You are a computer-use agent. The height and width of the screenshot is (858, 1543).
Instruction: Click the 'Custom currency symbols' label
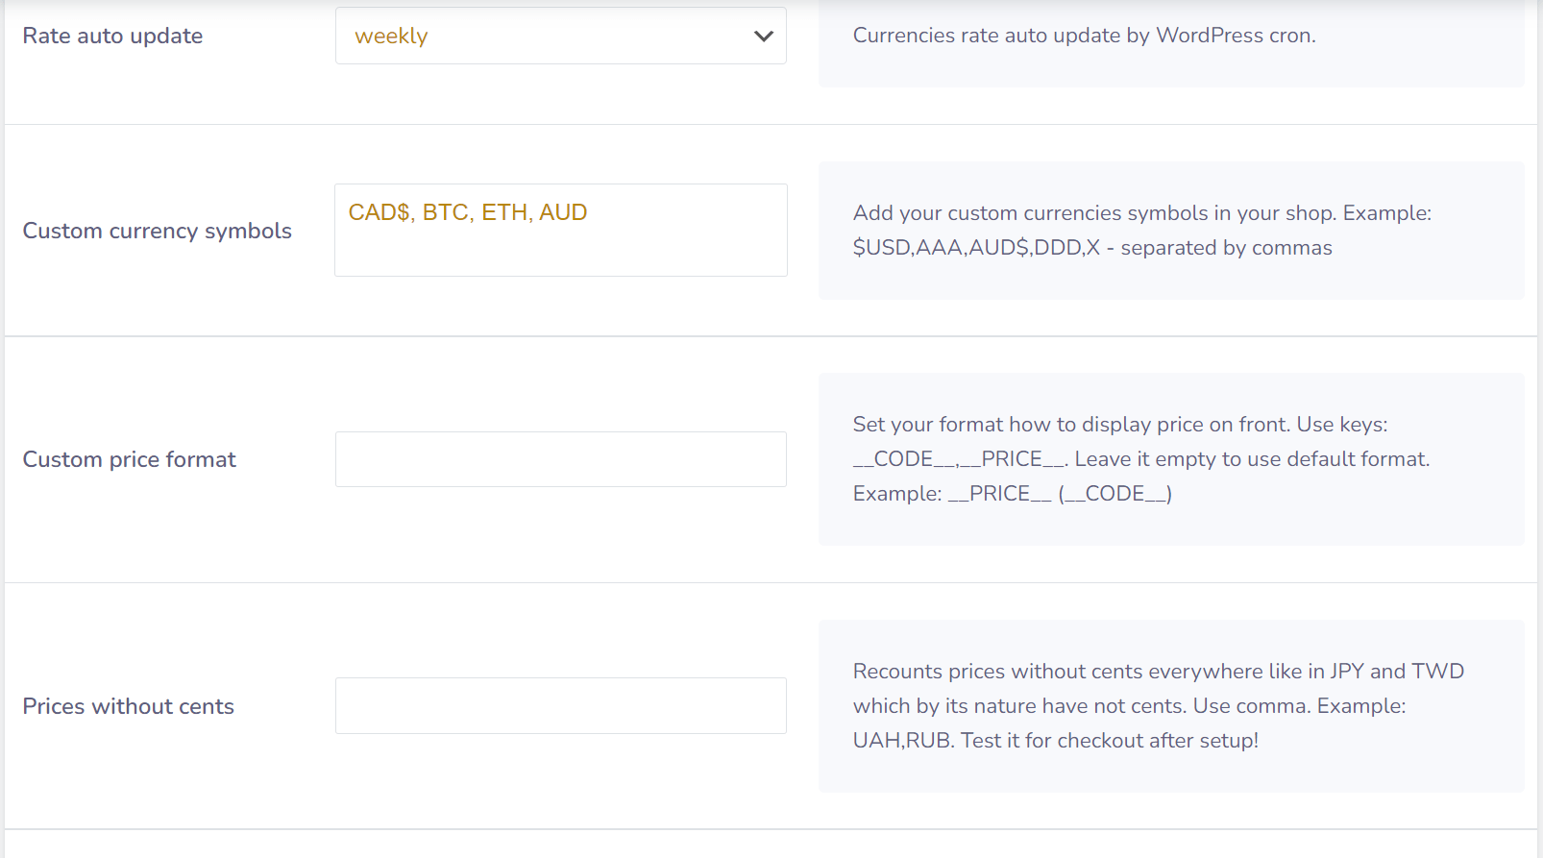(157, 232)
